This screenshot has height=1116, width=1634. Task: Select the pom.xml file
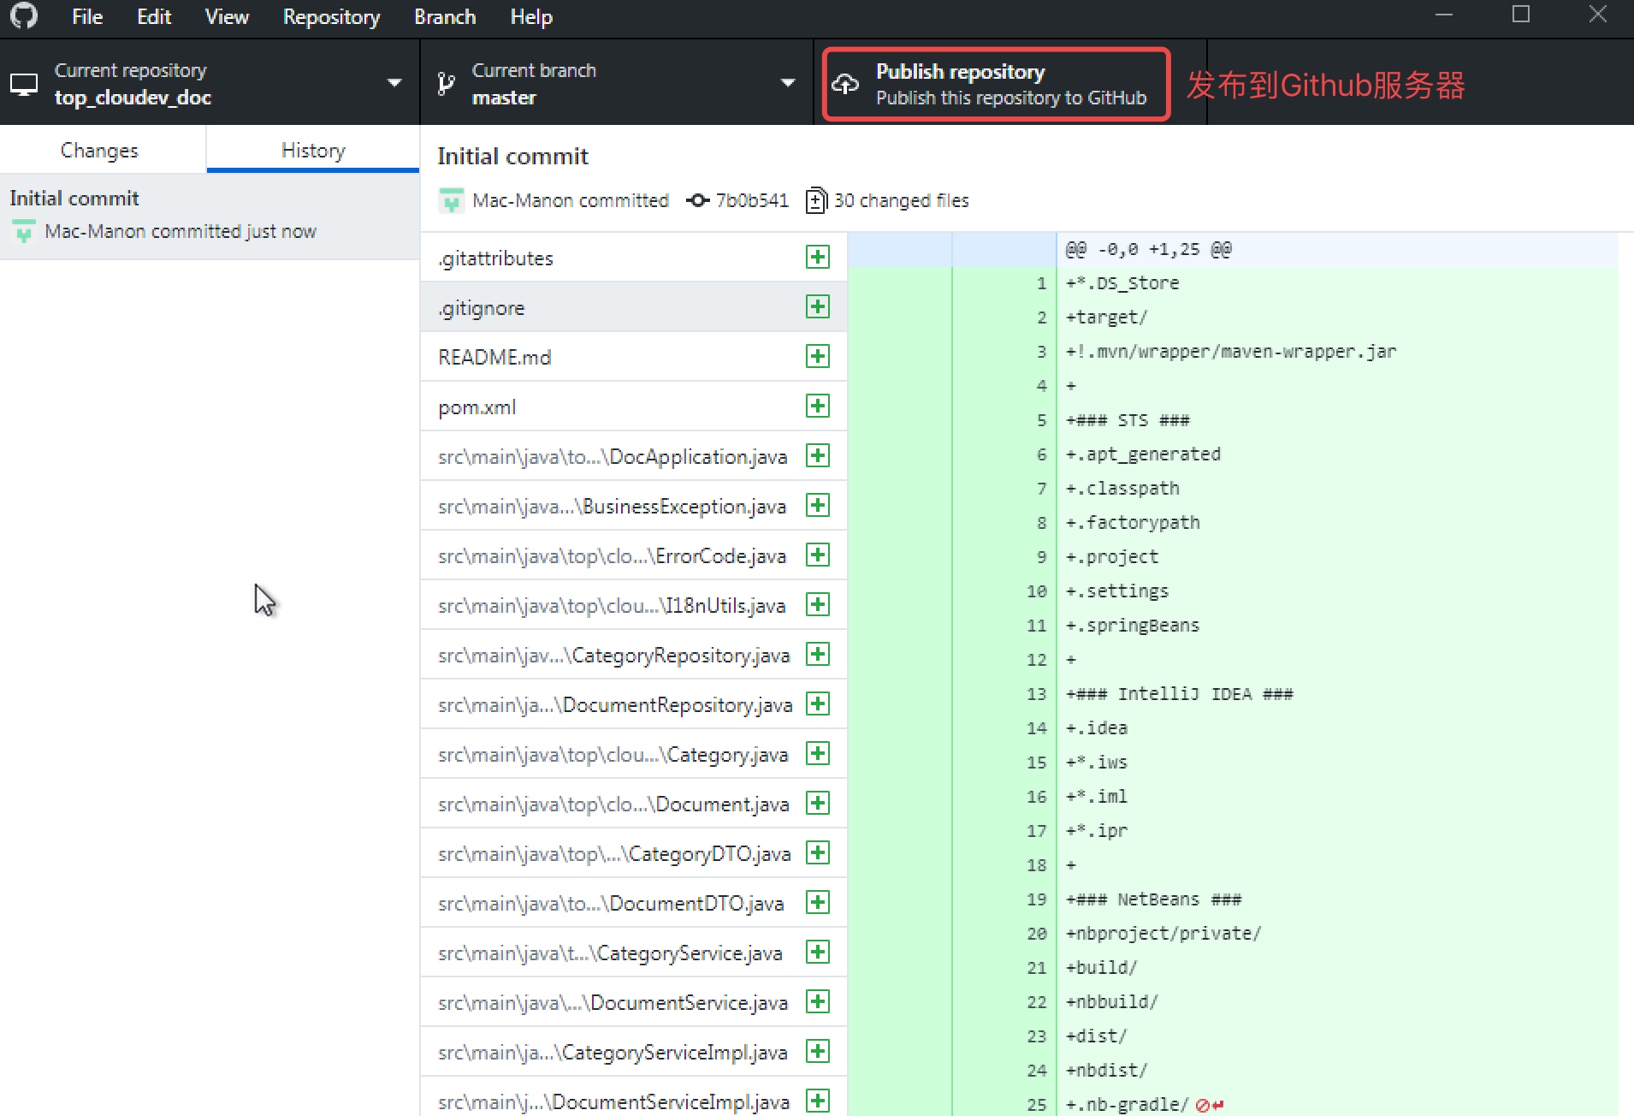tap(634, 407)
